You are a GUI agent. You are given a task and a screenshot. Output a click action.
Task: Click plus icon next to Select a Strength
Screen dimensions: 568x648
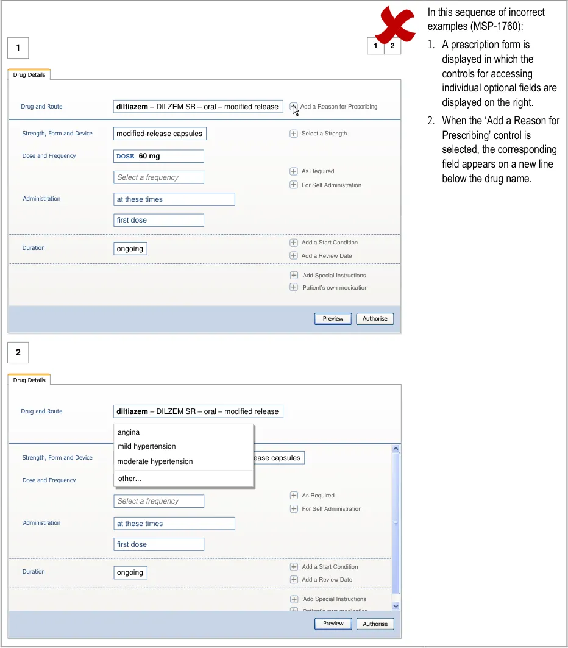pos(294,134)
